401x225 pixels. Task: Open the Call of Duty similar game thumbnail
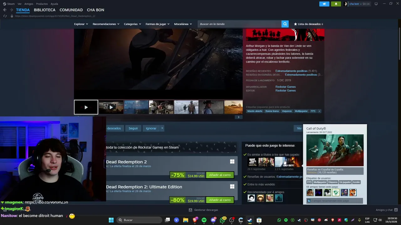(288, 162)
